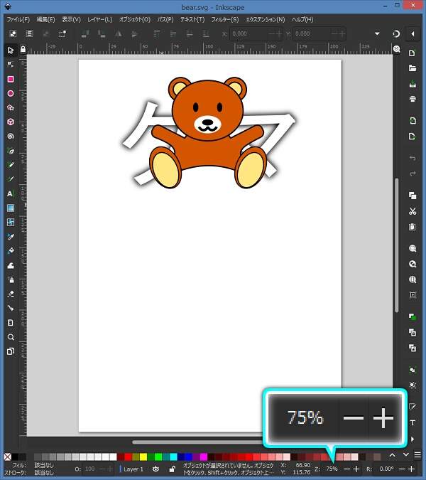This screenshot has height=480, width=426.
Task: Select the Eraser tool
Action: [11, 294]
